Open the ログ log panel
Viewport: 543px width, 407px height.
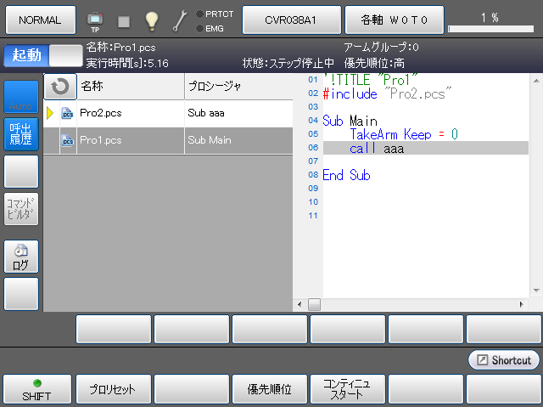click(x=21, y=257)
